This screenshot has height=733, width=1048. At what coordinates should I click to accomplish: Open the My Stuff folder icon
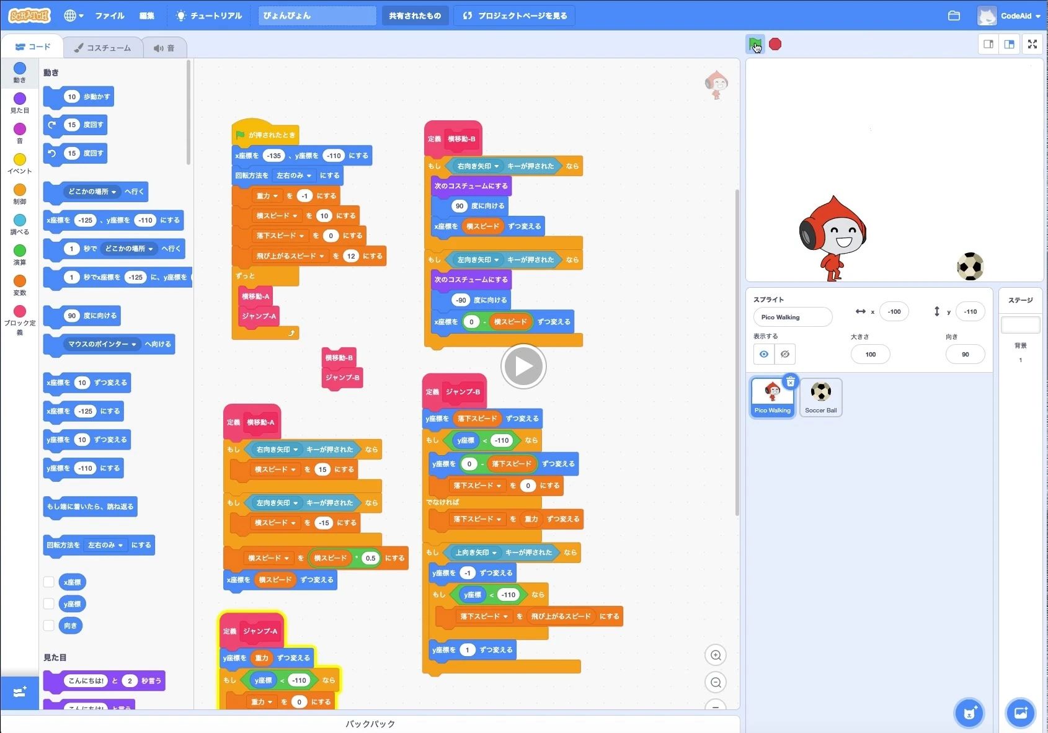[954, 16]
